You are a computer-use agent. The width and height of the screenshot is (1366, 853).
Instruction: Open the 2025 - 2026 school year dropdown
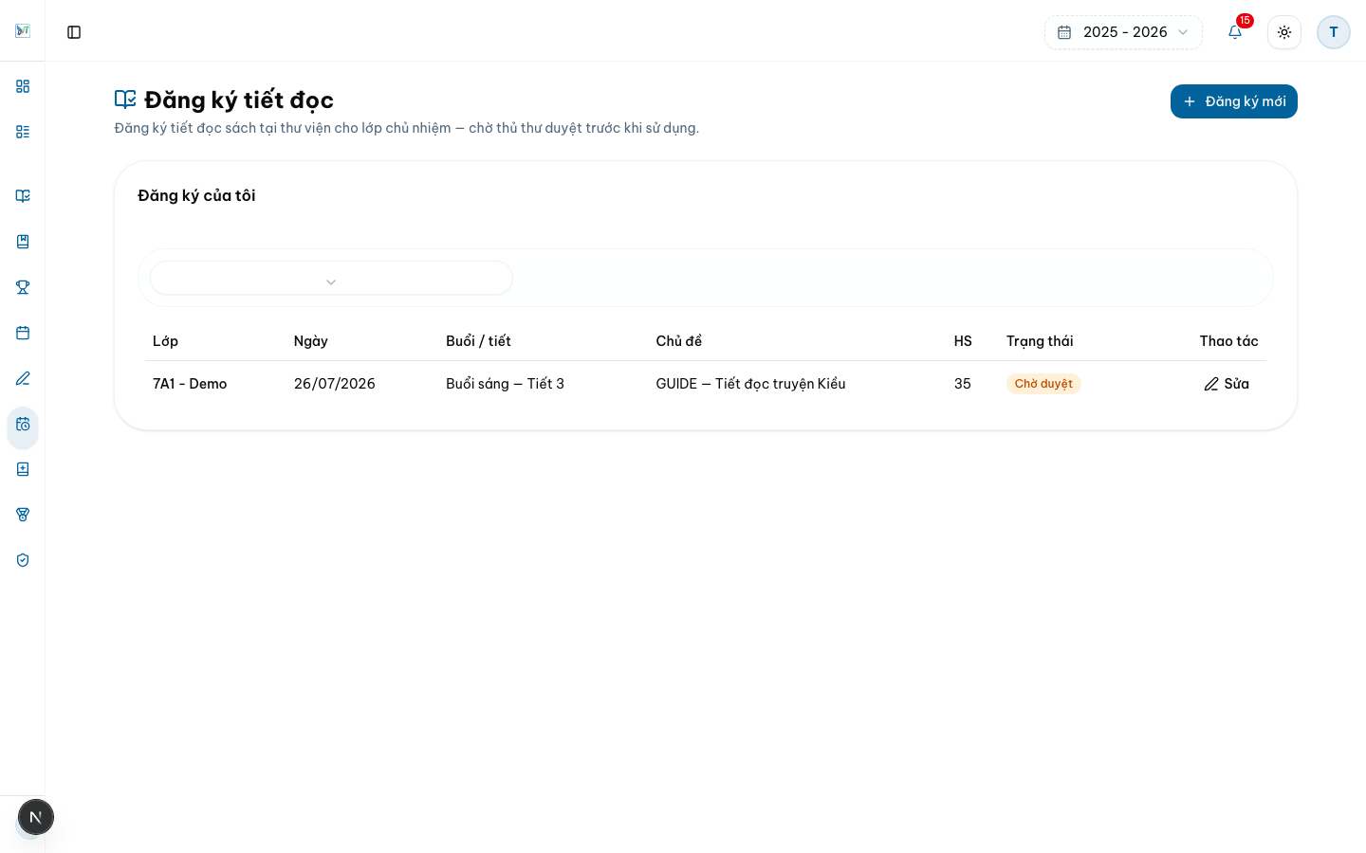pos(1123,32)
